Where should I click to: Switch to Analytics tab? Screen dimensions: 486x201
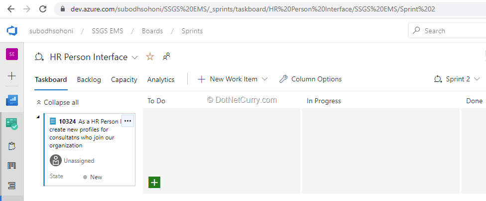coord(161,80)
